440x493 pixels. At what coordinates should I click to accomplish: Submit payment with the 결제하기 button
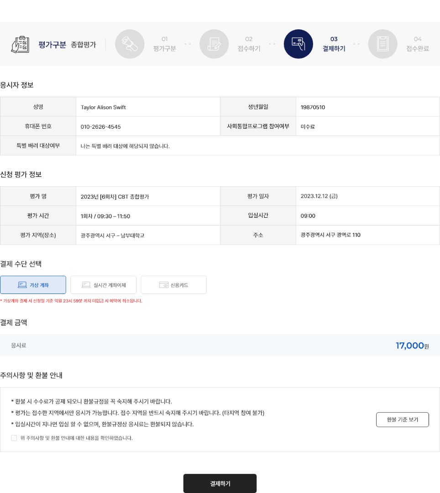220,483
